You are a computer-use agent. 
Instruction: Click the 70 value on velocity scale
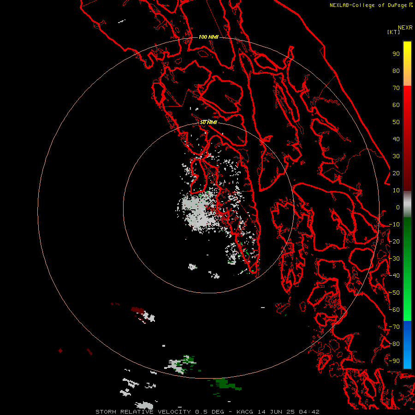[x=396, y=88]
